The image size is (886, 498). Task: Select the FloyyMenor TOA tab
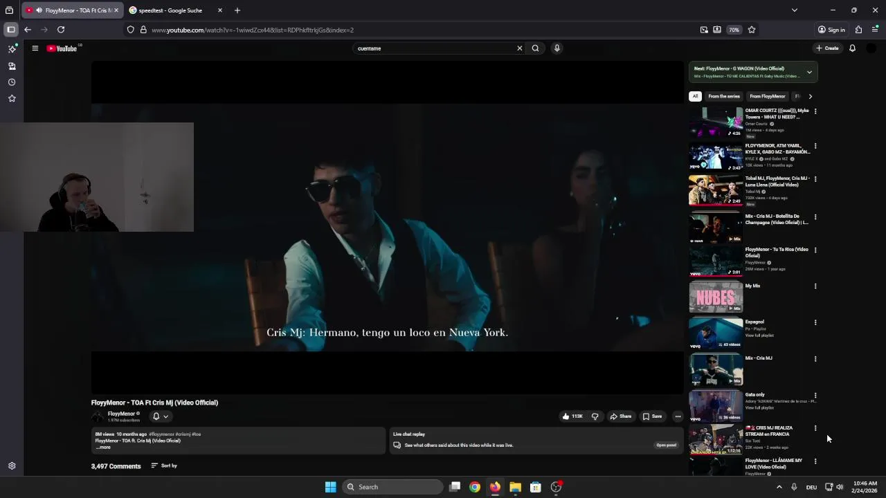coord(73,10)
